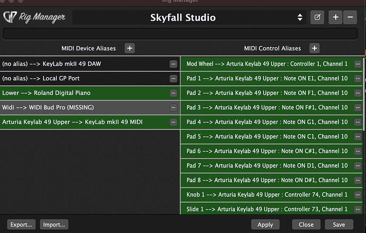Click the Export... button

click(x=21, y=225)
